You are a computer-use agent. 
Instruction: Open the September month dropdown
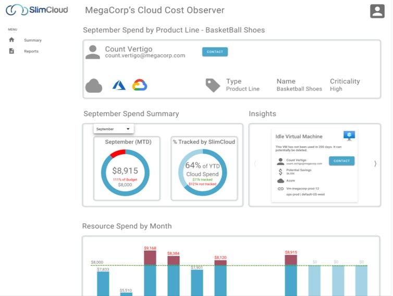114,129
